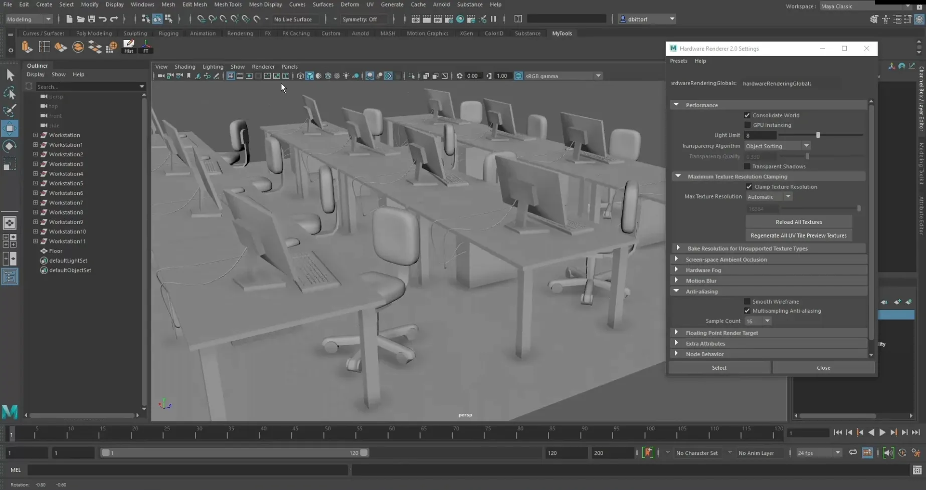Open a scene using the folder icon
Screen dimensions: 926x490
coord(80,19)
